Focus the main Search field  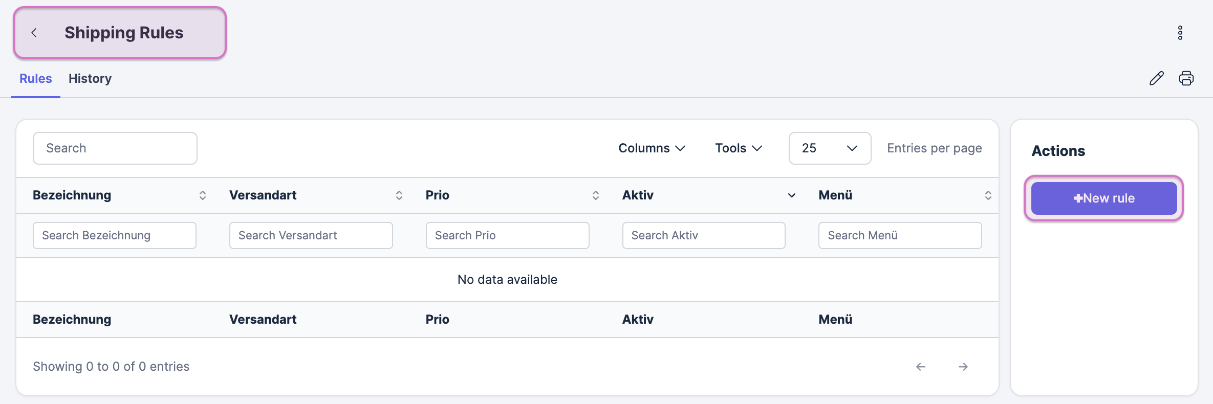(115, 148)
